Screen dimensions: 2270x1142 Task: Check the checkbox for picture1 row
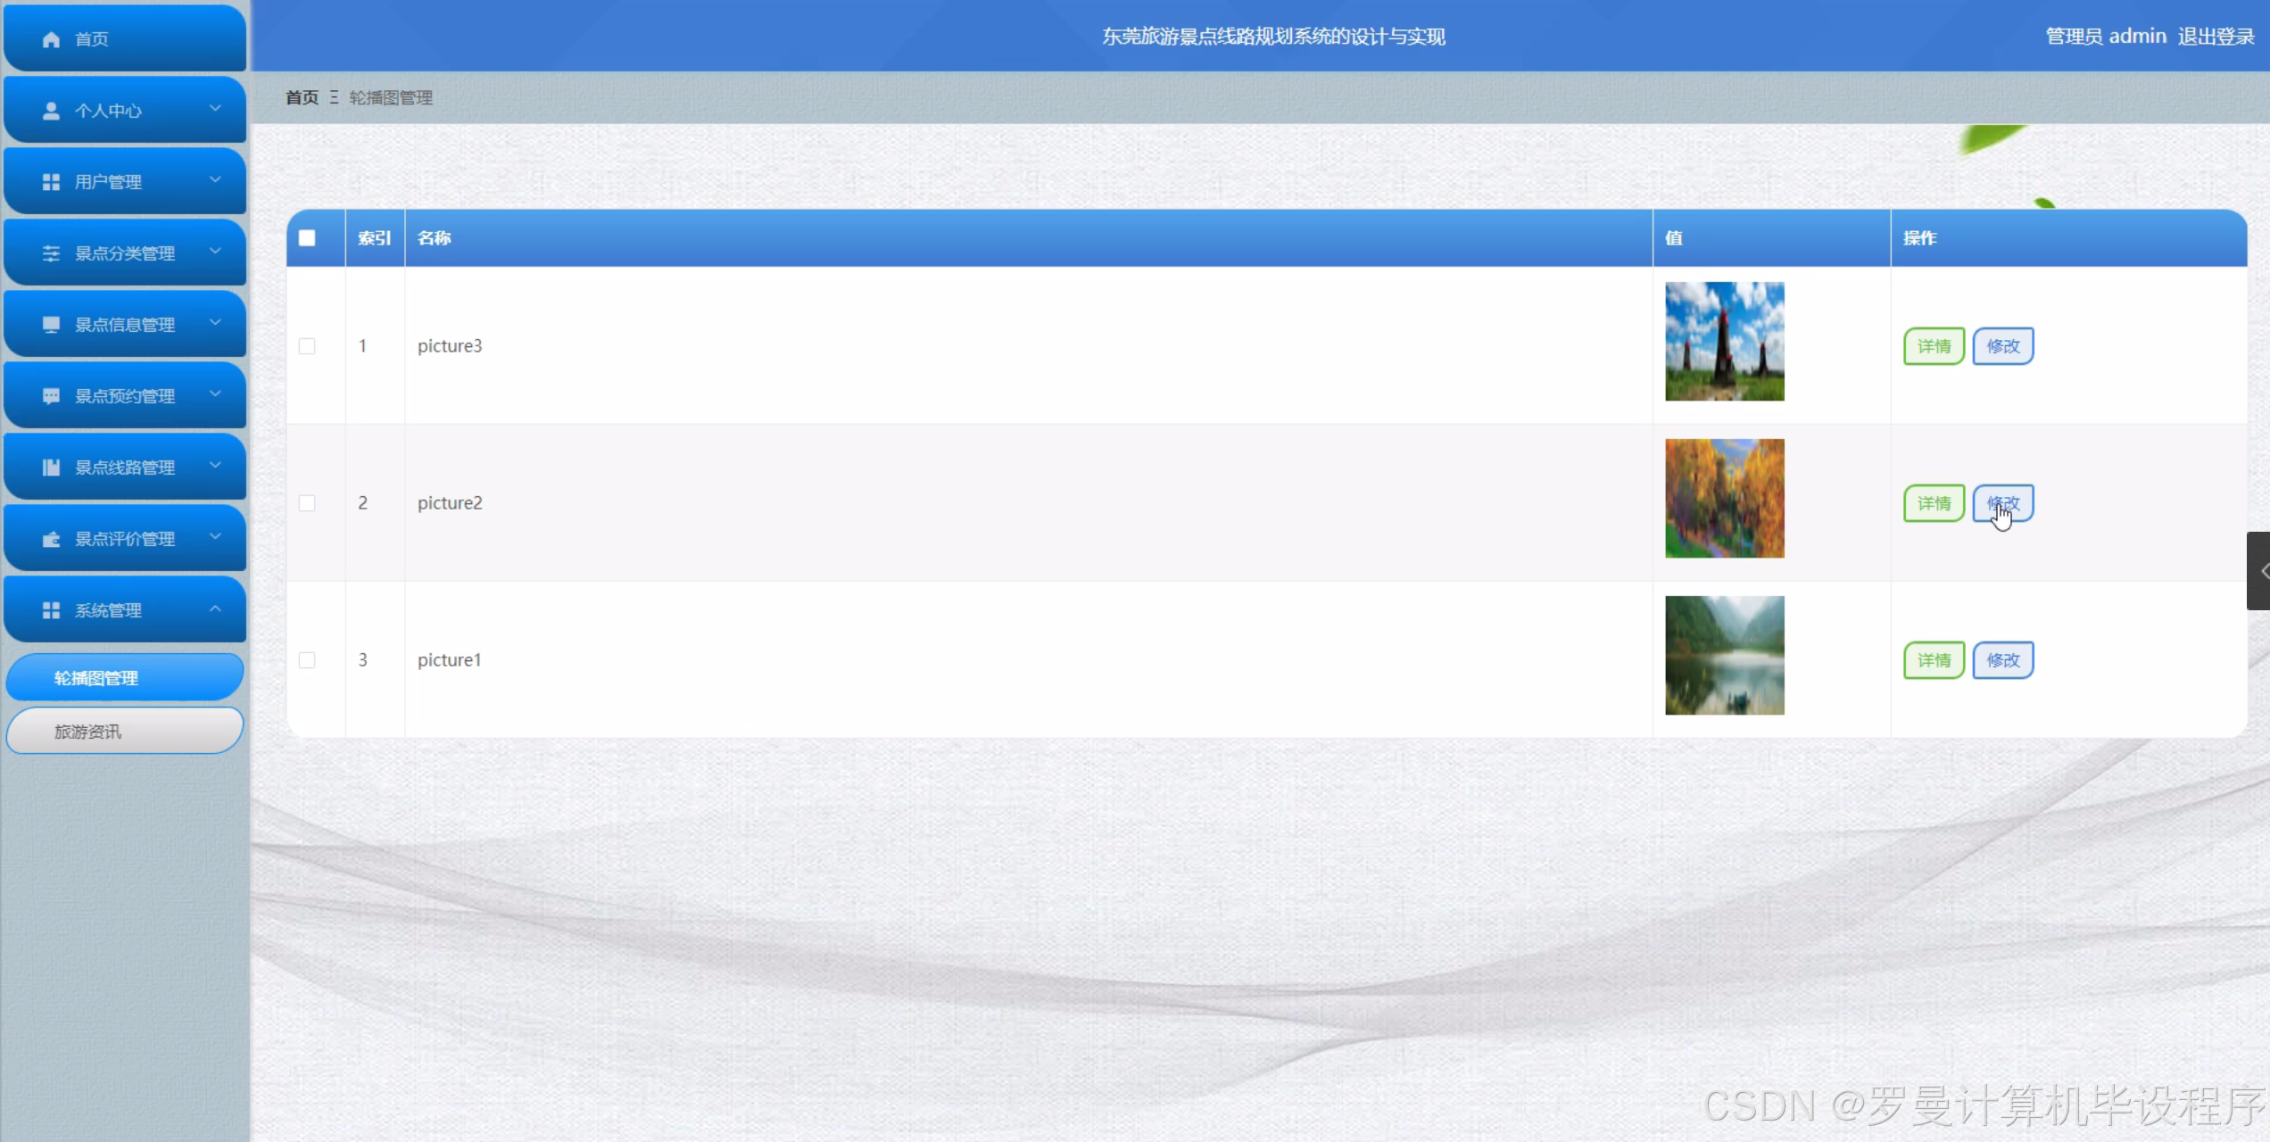click(x=307, y=660)
